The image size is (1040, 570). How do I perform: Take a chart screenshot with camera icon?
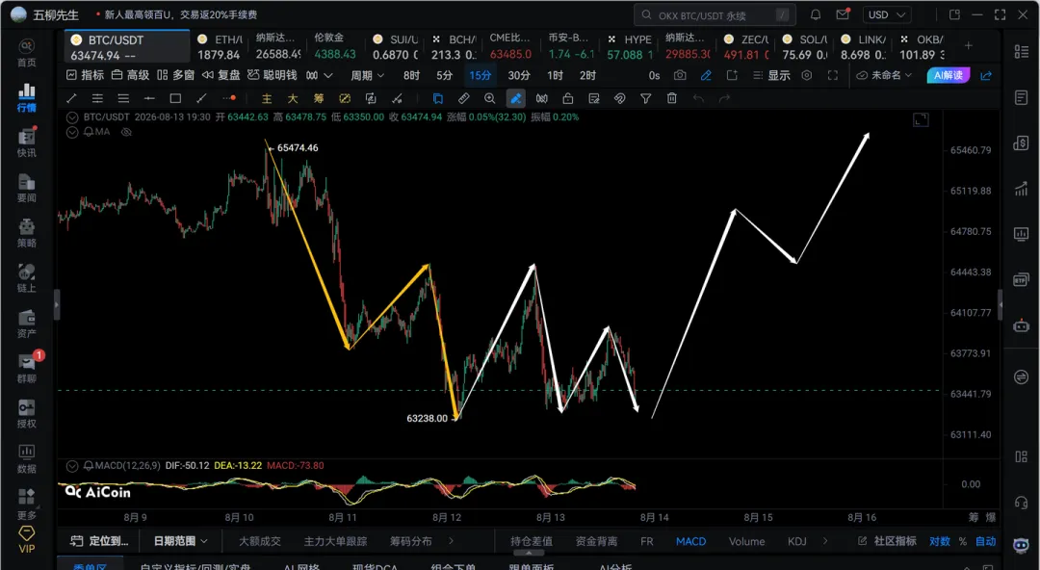(x=680, y=76)
